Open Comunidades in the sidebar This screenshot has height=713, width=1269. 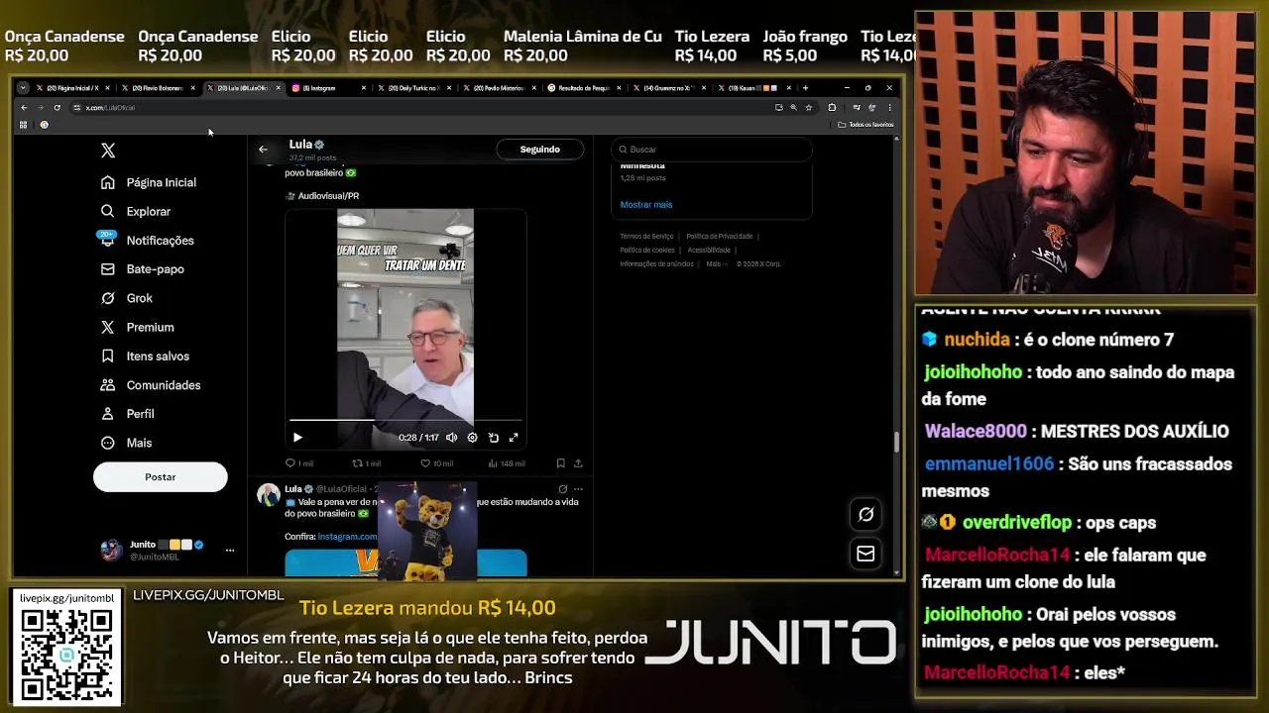[x=150, y=385]
